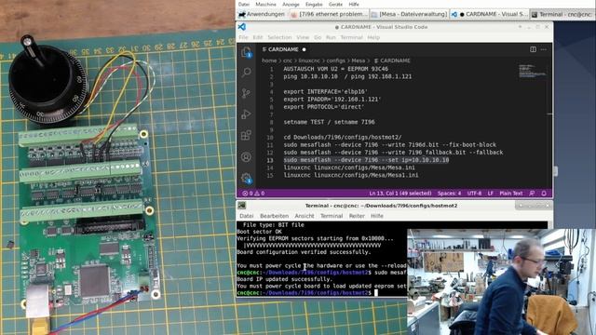This screenshot has height=335, width=596.
Task: Open Anzeige menu in top VM menu bar
Action: pos(291,4)
